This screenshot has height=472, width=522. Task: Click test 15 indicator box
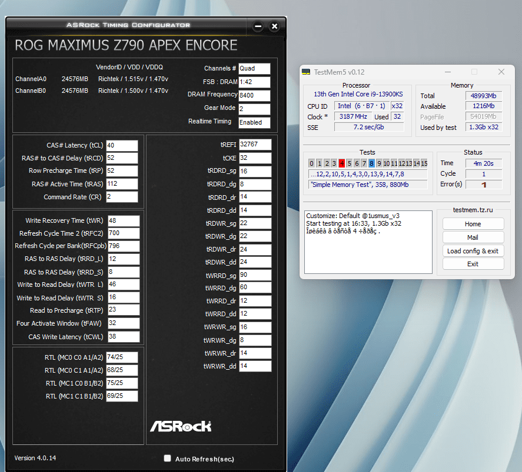(x=424, y=163)
